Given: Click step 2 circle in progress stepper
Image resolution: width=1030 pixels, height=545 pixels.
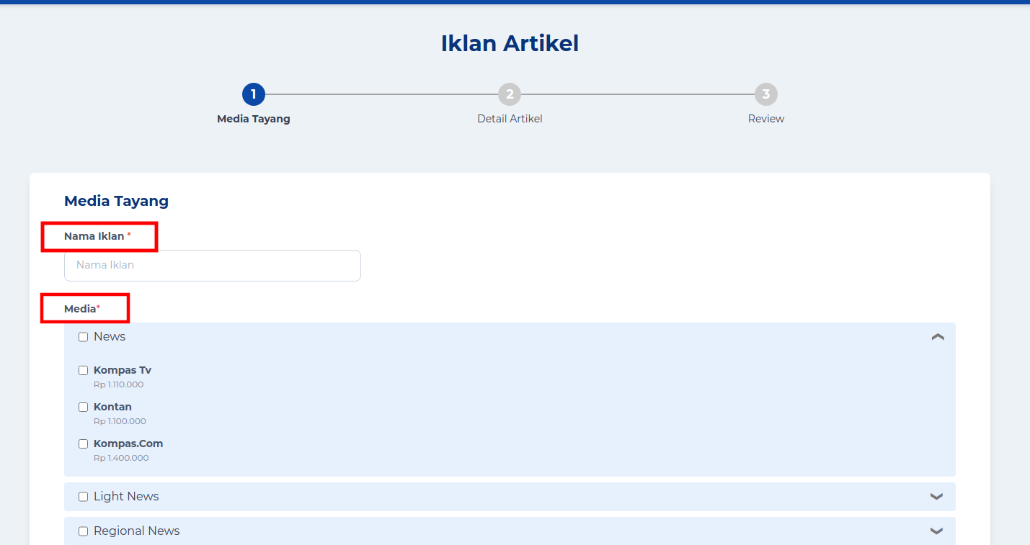Looking at the screenshot, I should point(510,94).
